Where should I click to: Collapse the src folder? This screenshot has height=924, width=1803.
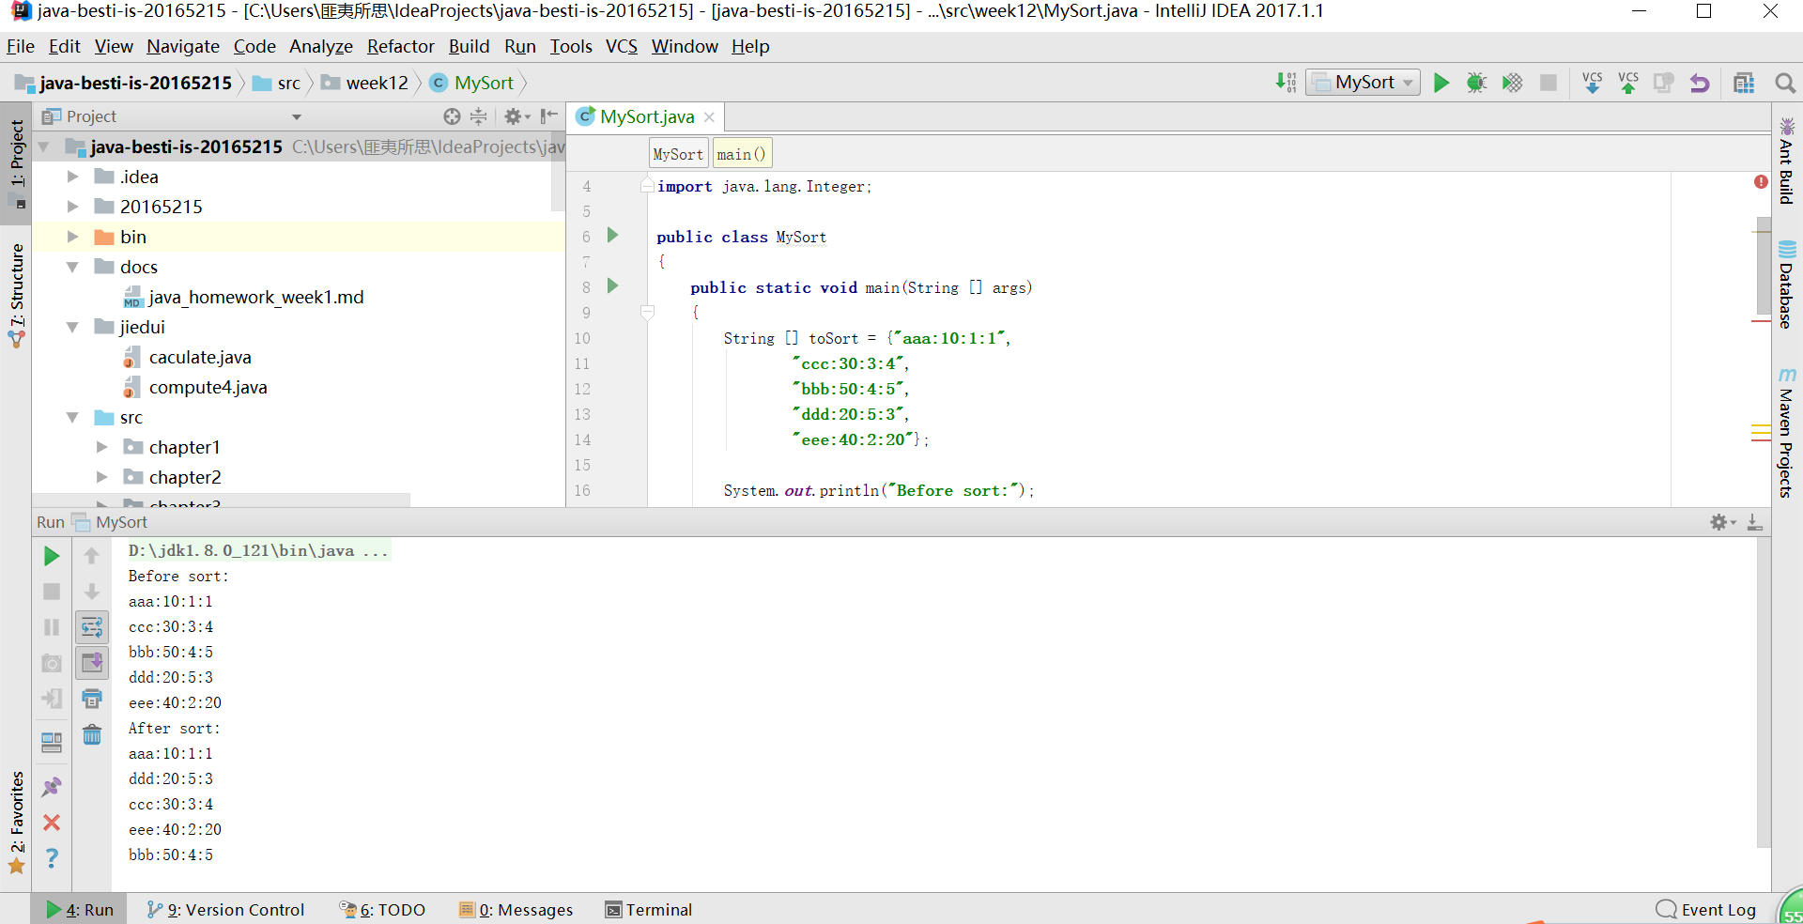point(72,417)
